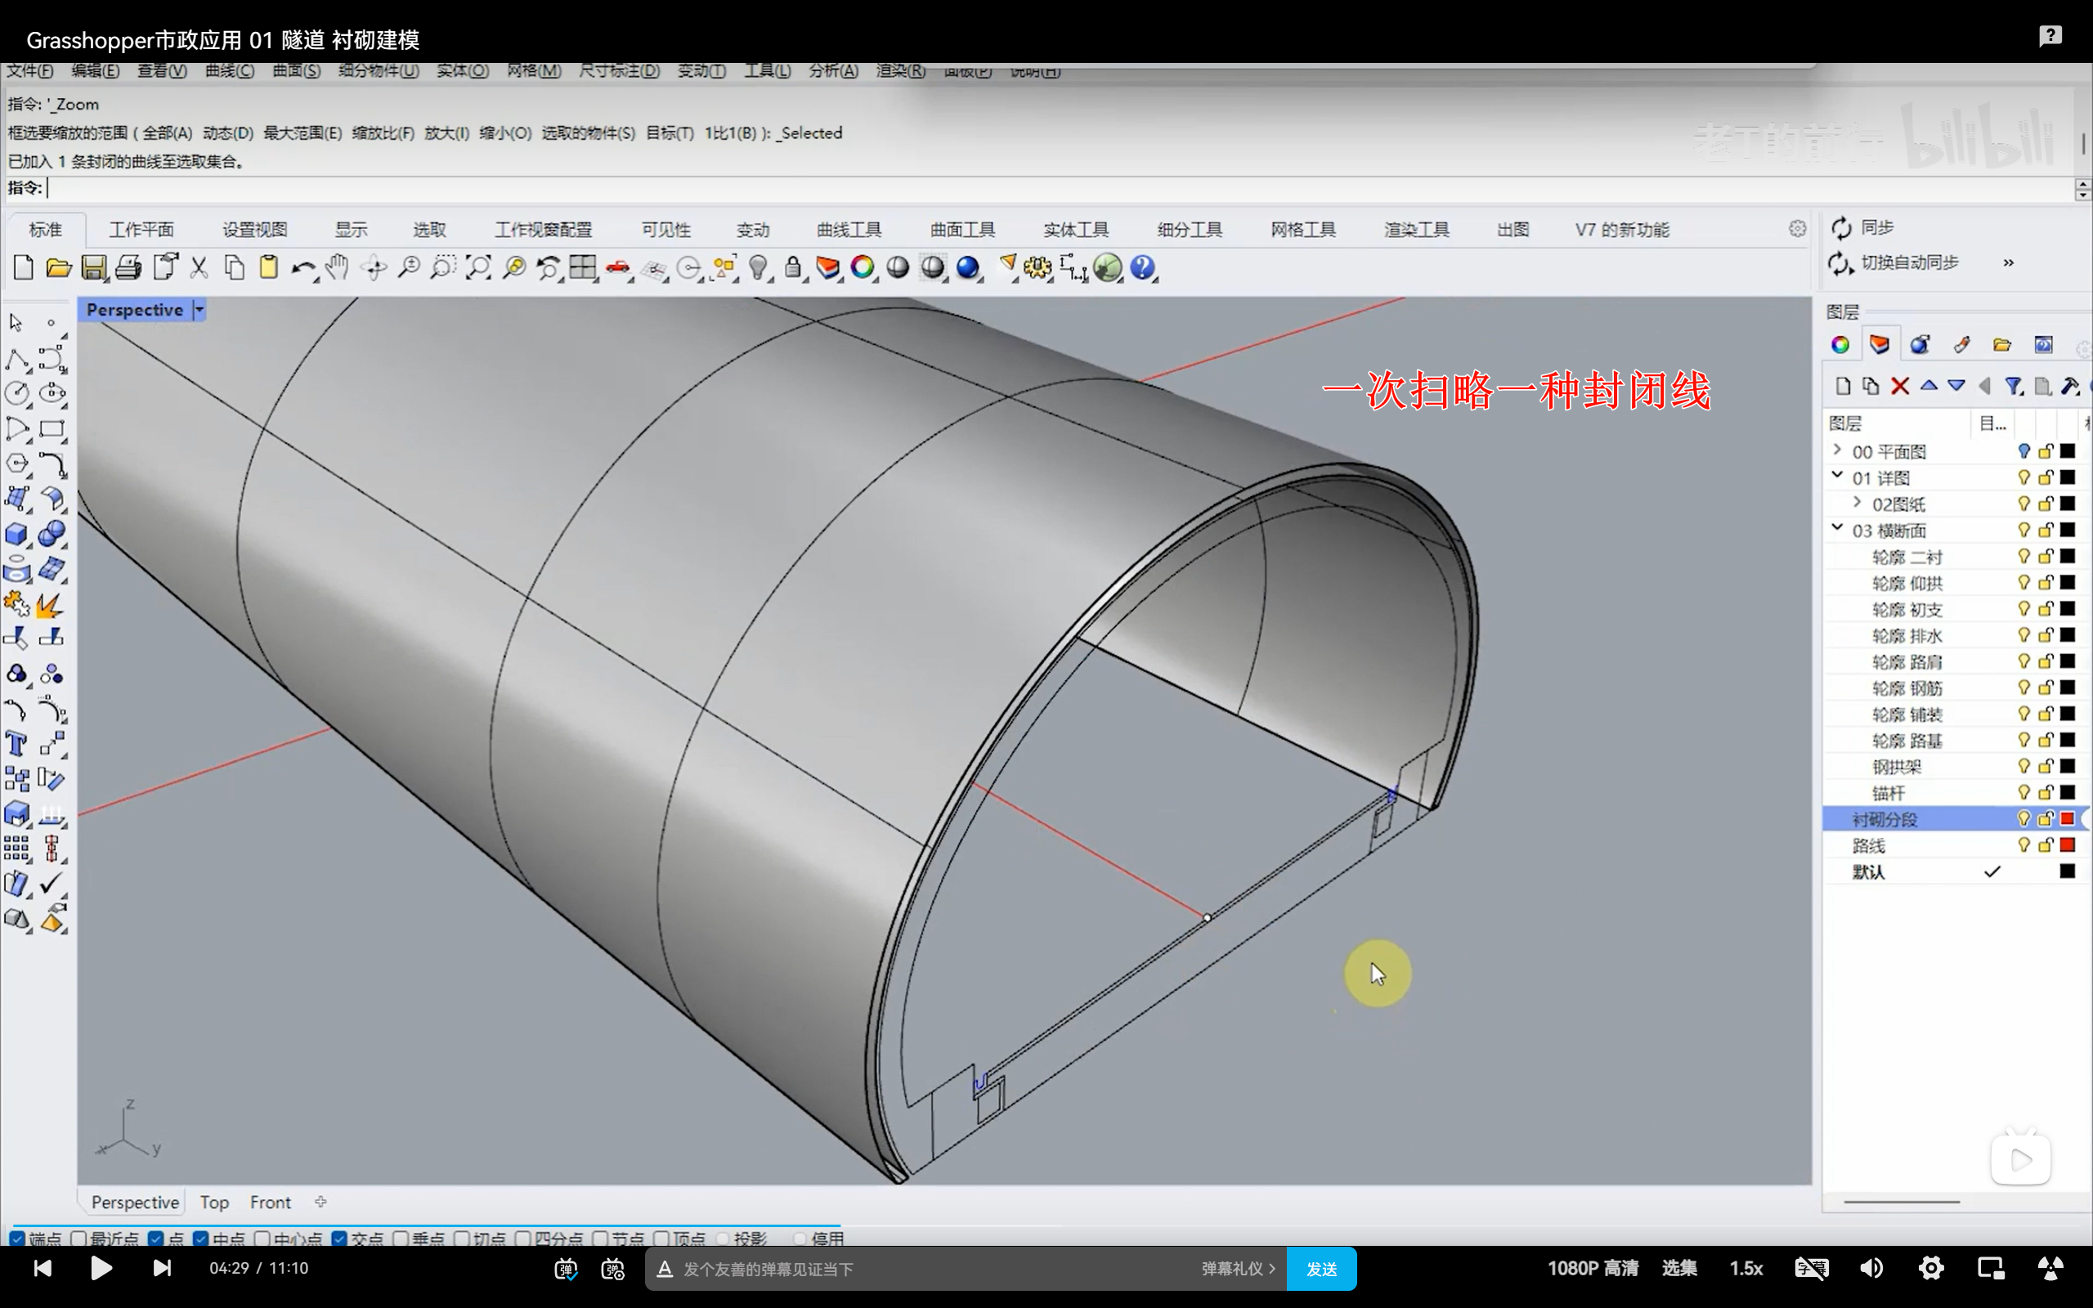
Task: Select the Pan hand tool
Action: pos(338,268)
